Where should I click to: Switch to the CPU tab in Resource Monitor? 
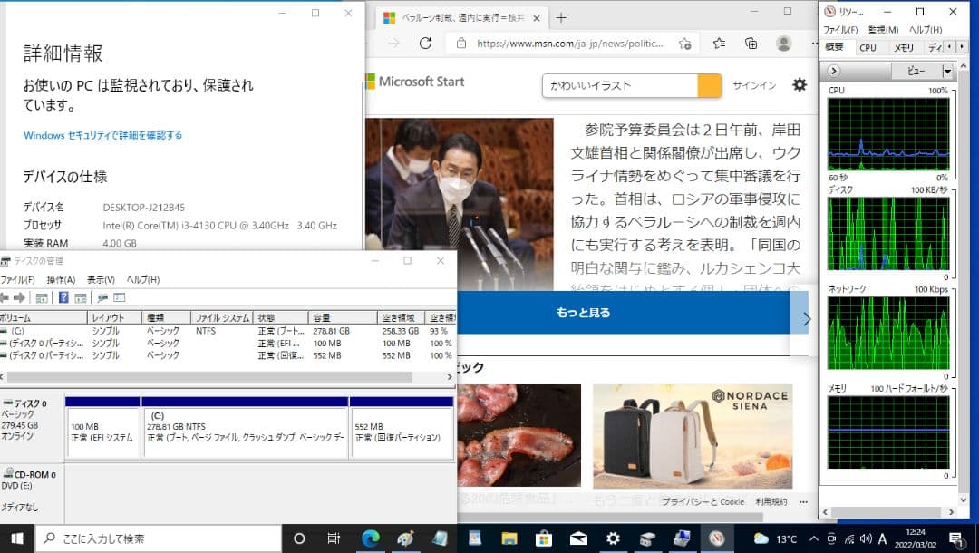(868, 47)
